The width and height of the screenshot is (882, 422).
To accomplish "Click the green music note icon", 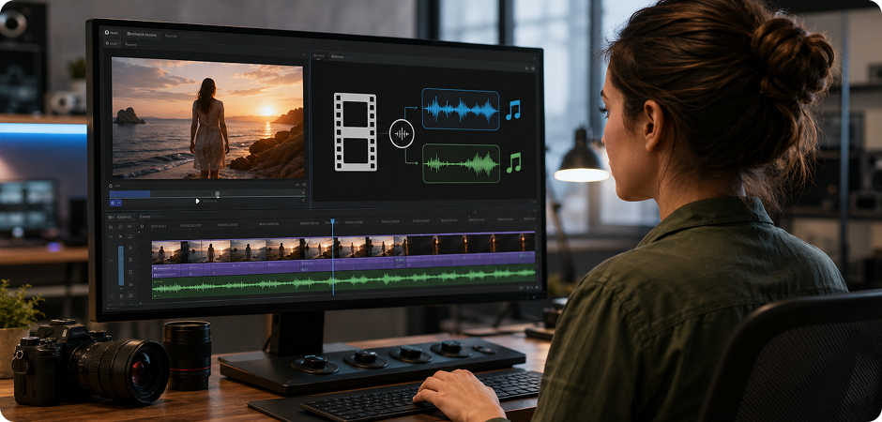I will click(513, 162).
